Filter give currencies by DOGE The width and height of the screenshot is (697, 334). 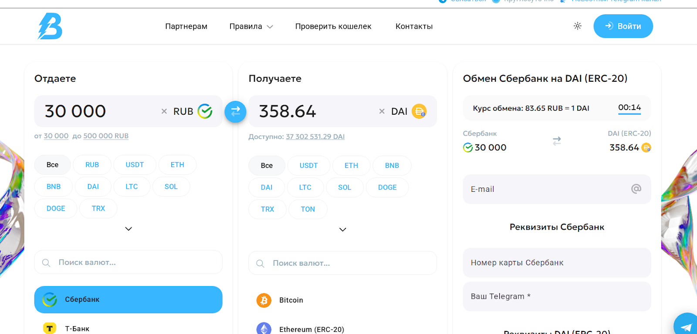click(x=56, y=208)
